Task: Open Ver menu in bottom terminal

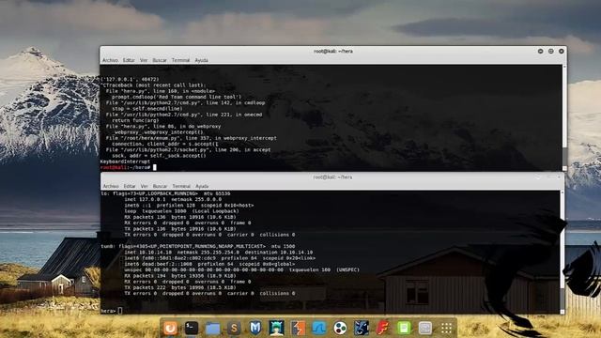Action: (144, 186)
